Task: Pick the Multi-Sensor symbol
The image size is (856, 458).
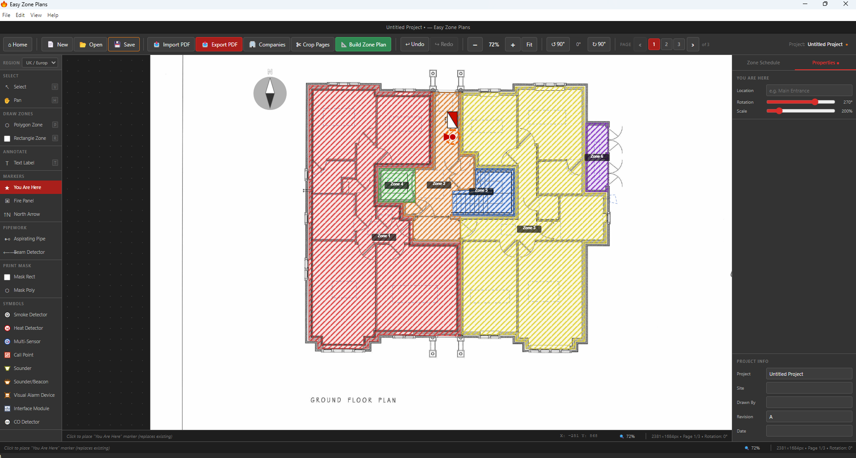Action: [x=31, y=341]
